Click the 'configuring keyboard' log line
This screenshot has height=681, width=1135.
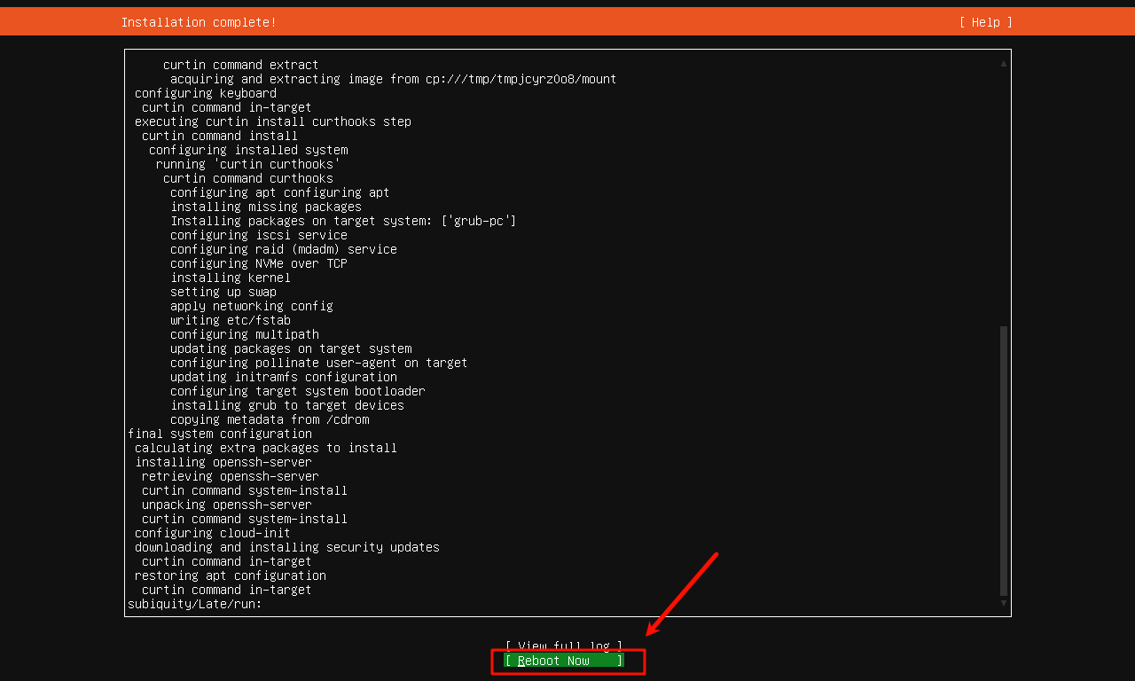206,93
